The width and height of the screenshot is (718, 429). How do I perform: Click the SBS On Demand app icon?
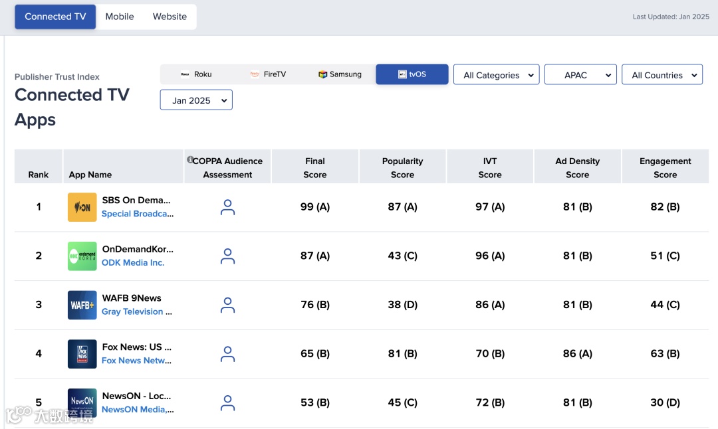click(x=82, y=207)
